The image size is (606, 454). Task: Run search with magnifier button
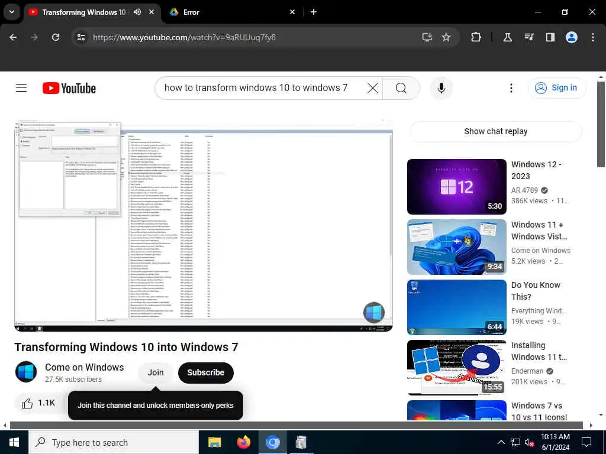coord(401,88)
